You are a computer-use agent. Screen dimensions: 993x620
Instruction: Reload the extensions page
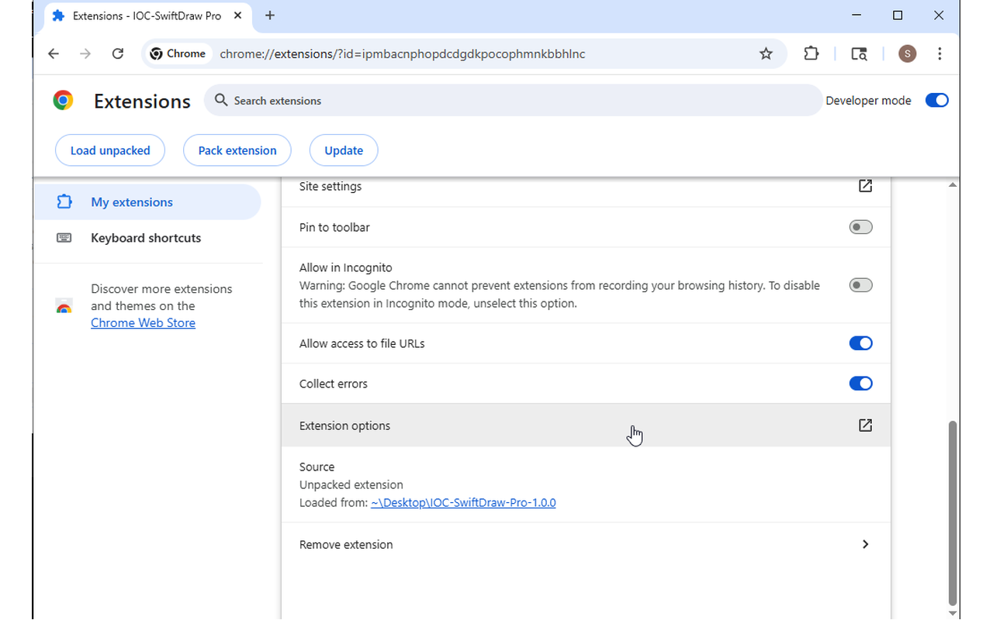118,53
